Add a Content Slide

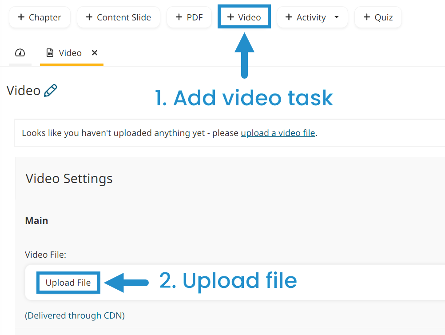(118, 17)
